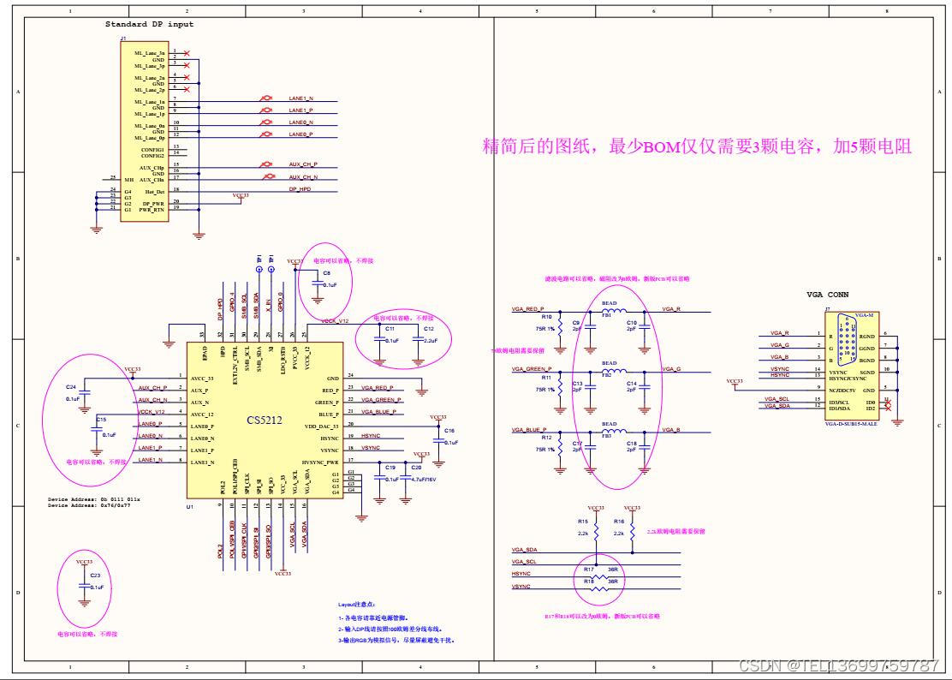The image size is (952, 680).
Task: Click the 'VGA CONN' heading text
Action: 828,295
